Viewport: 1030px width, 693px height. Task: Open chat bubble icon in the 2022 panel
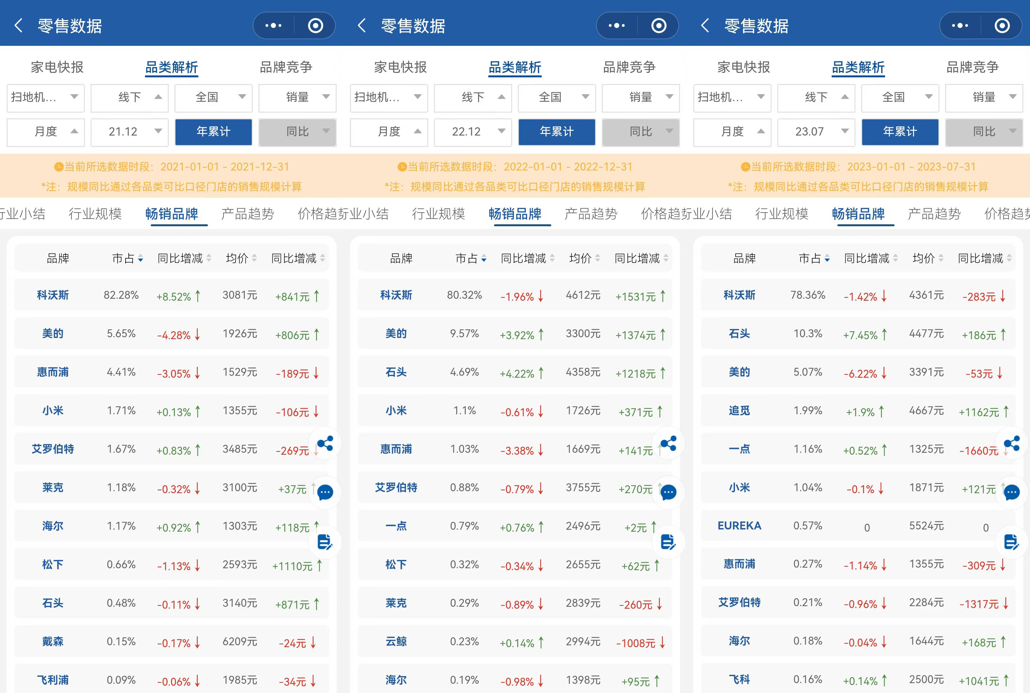[x=669, y=492]
